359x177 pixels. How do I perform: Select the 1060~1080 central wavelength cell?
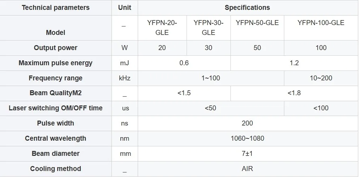[247, 139]
